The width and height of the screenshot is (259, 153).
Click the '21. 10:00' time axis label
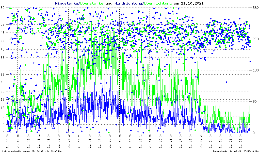point(110,141)
